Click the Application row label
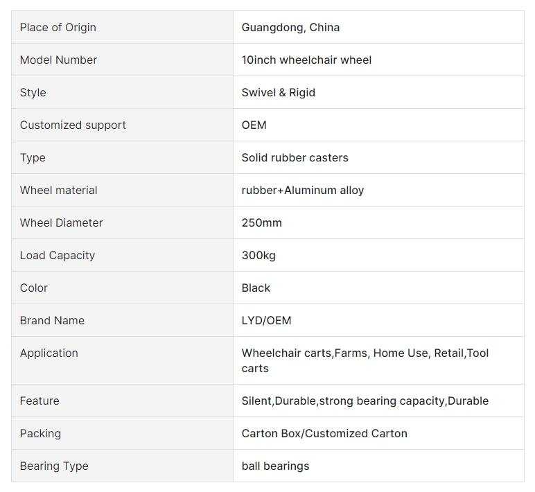535x492 pixels. tap(49, 353)
